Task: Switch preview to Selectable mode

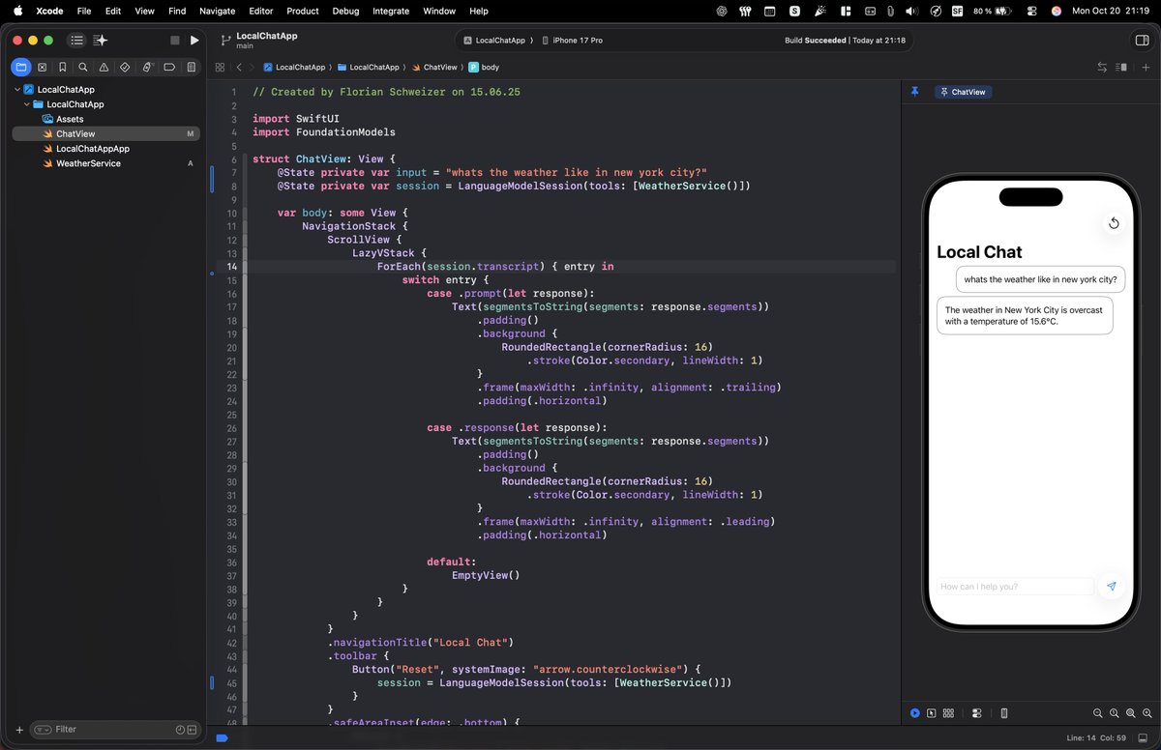Action: tap(931, 713)
